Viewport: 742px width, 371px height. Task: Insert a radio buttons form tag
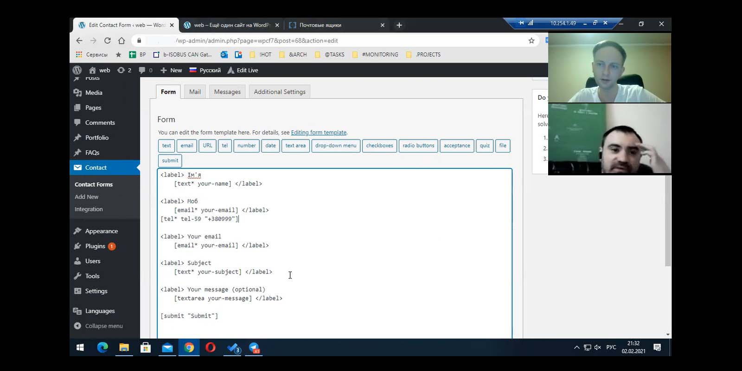(x=418, y=146)
